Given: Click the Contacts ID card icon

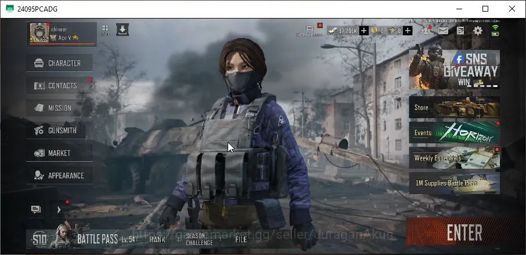Looking at the screenshot, I should click(39, 86).
